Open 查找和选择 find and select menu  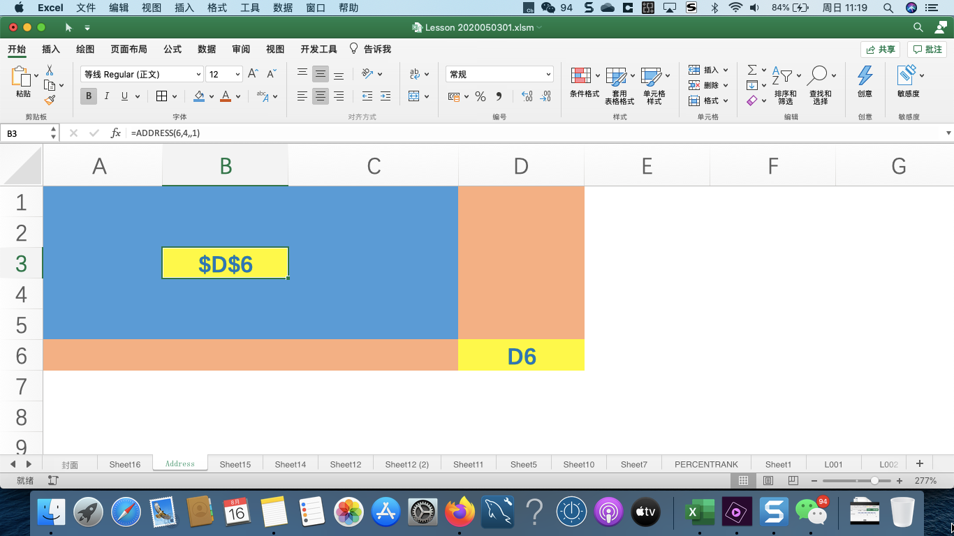point(821,86)
